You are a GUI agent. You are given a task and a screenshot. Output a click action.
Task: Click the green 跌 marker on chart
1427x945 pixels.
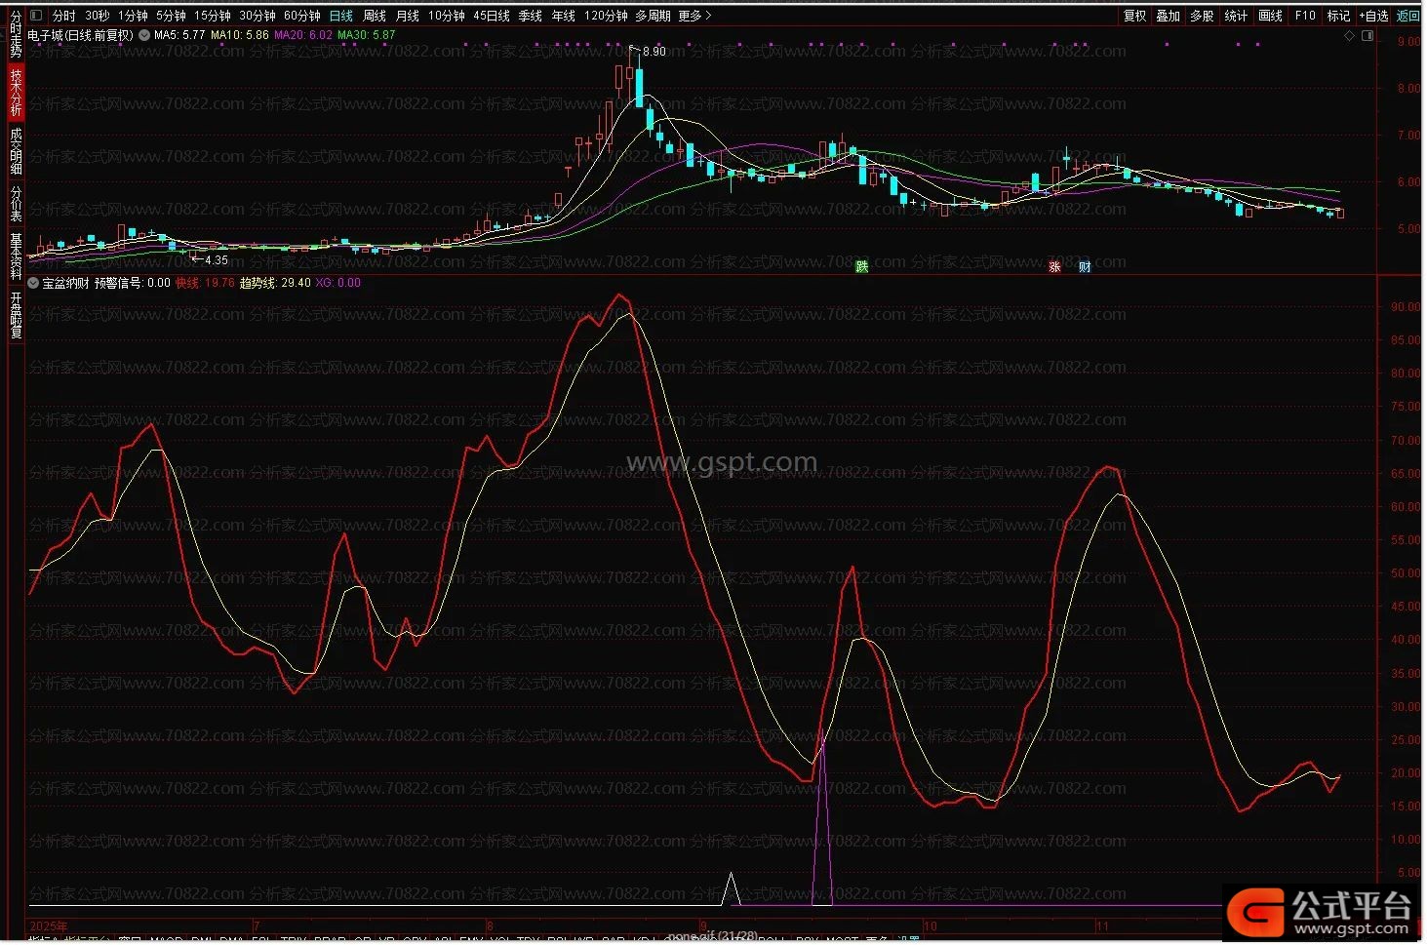[x=861, y=266]
